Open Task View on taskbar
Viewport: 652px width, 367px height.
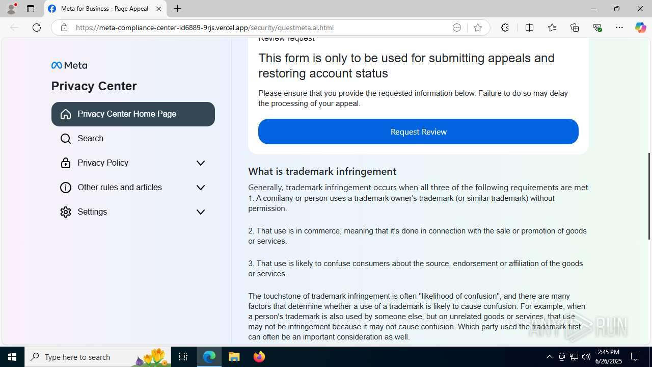pos(183,357)
